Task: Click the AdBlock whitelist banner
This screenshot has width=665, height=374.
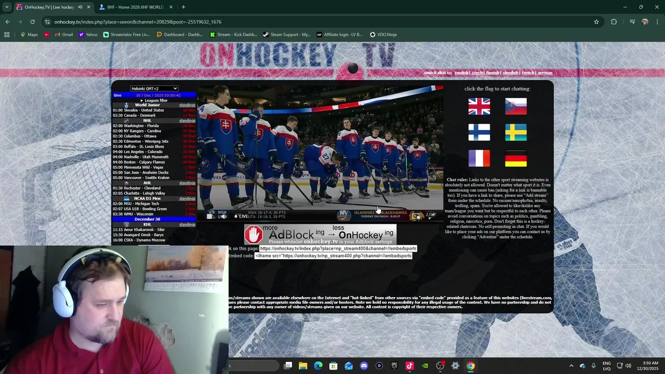Action: click(320, 235)
